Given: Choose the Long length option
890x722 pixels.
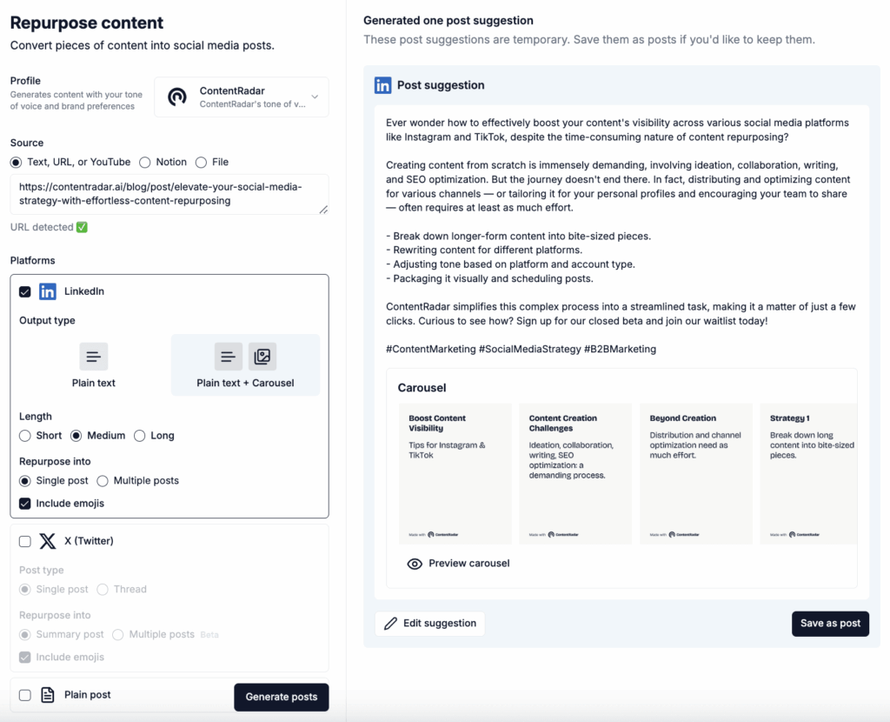Looking at the screenshot, I should point(140,436).
